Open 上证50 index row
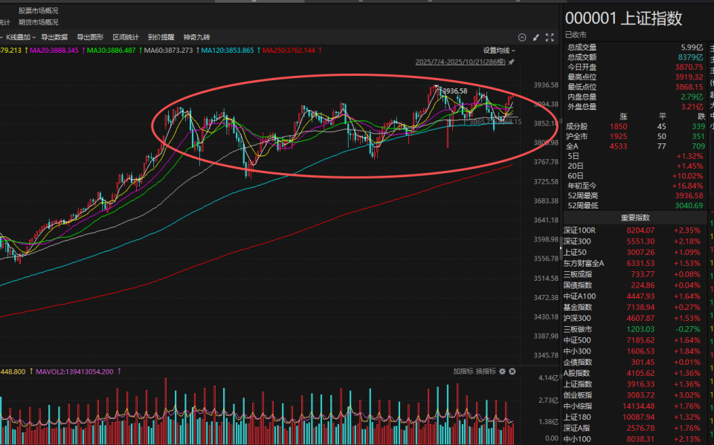The image size is (714, 445). pyautogui.click(x=634, y=253)
